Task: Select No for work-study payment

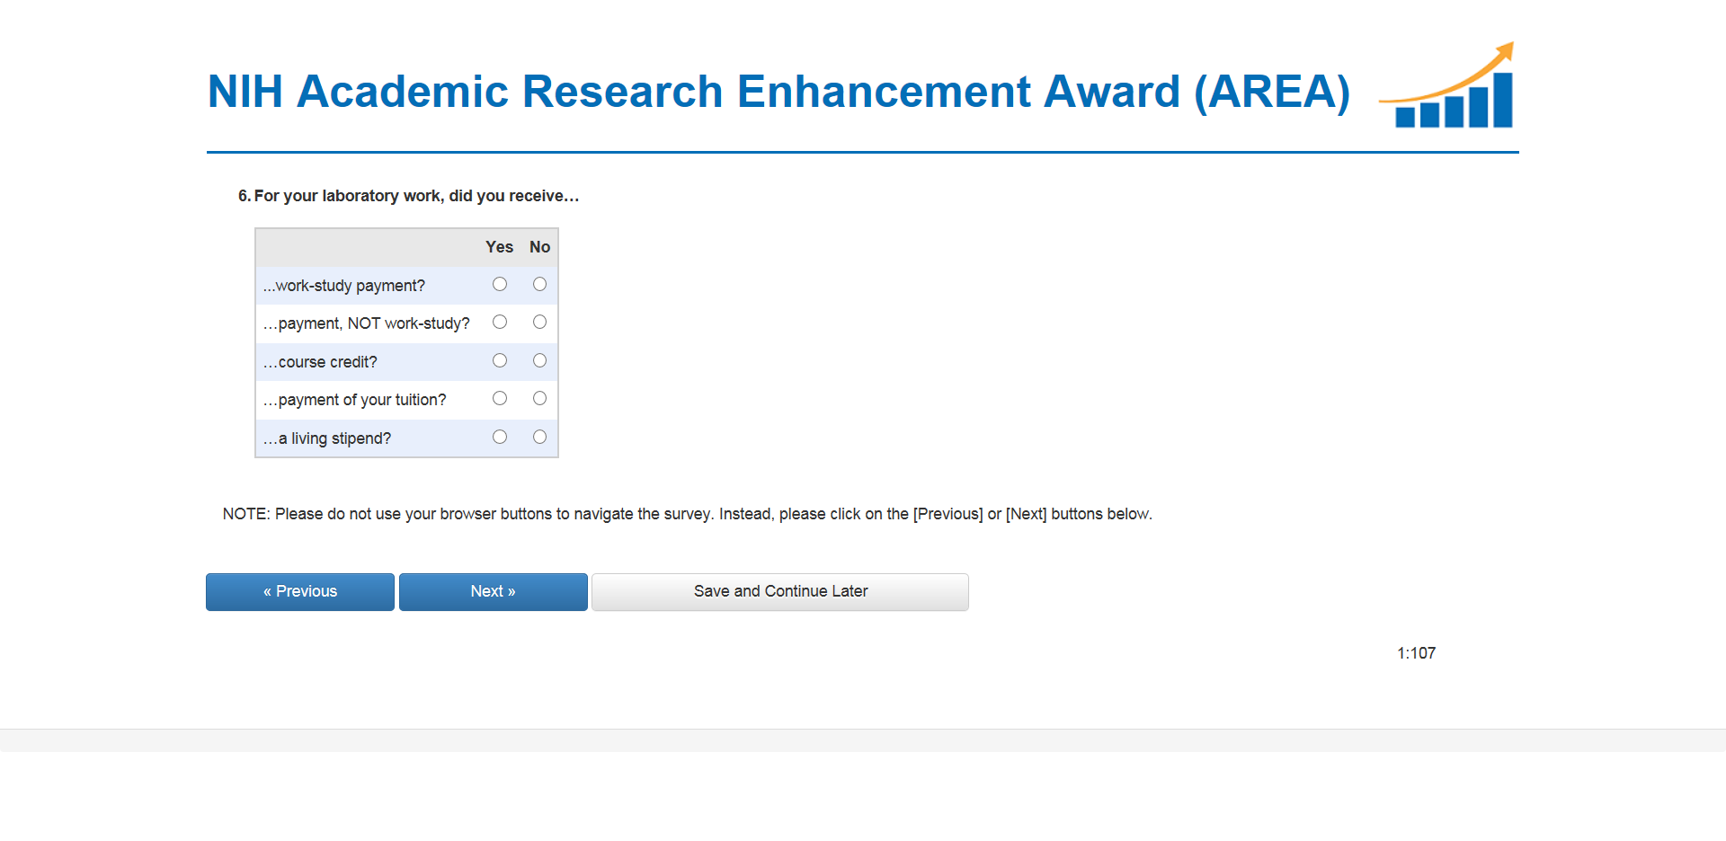Action: pyautogui.click(x=539, y=285)
